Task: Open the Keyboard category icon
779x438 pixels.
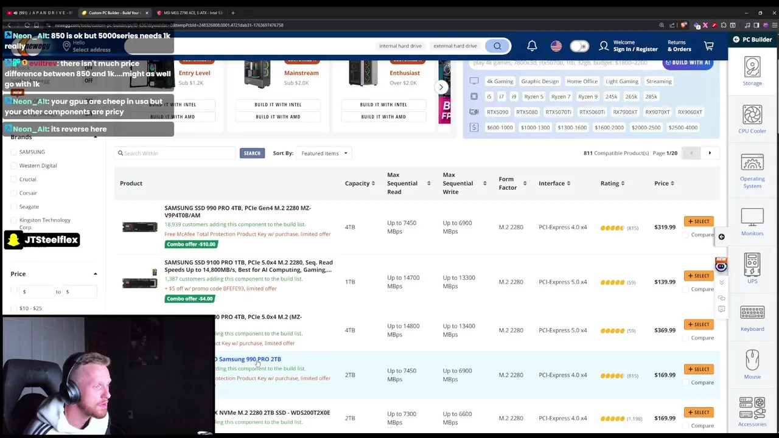Action: coord(752,318)
